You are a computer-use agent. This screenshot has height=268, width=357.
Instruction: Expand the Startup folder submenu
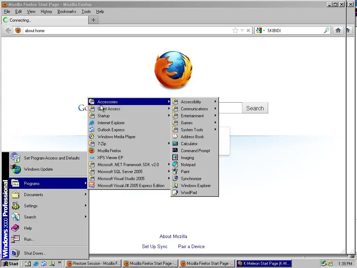pyautogui.click(x=129, y=116)
